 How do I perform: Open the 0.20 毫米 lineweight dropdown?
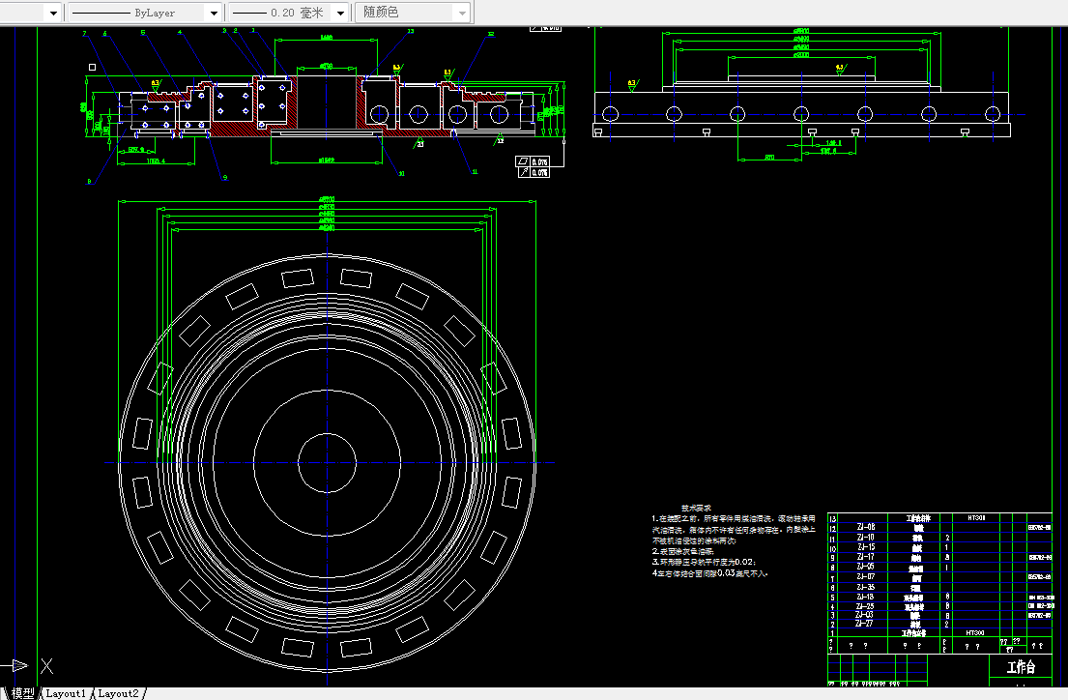point(288,13)
